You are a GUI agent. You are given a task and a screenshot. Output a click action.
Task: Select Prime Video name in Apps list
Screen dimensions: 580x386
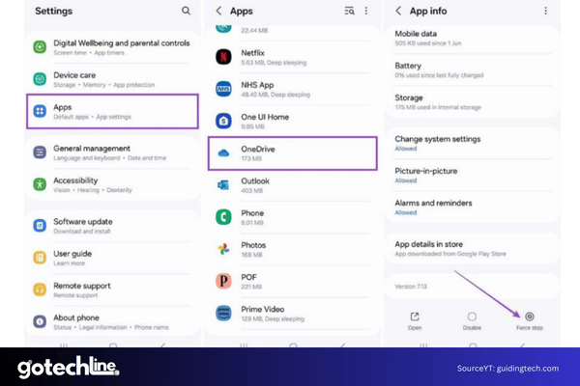[x=263, y=309]
